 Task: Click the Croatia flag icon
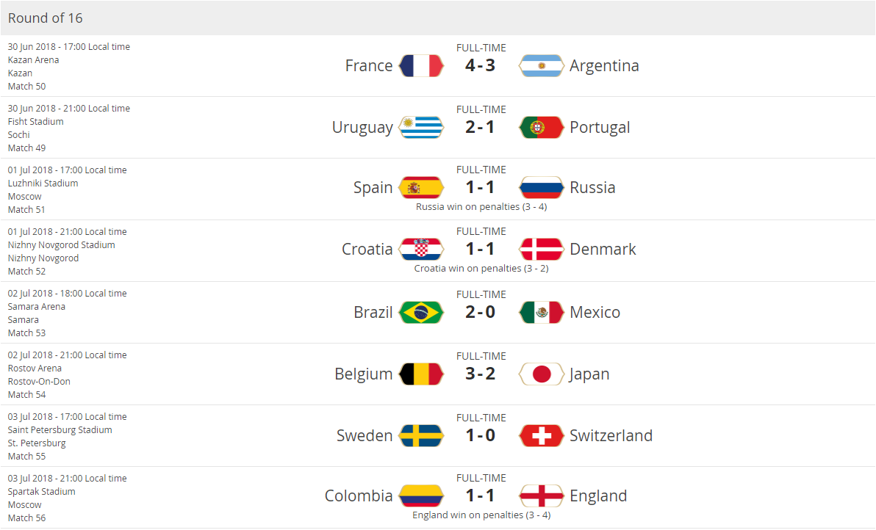click(421, 250)
